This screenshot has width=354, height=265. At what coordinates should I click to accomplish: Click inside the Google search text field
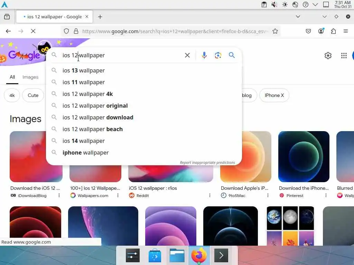(122, 55)
